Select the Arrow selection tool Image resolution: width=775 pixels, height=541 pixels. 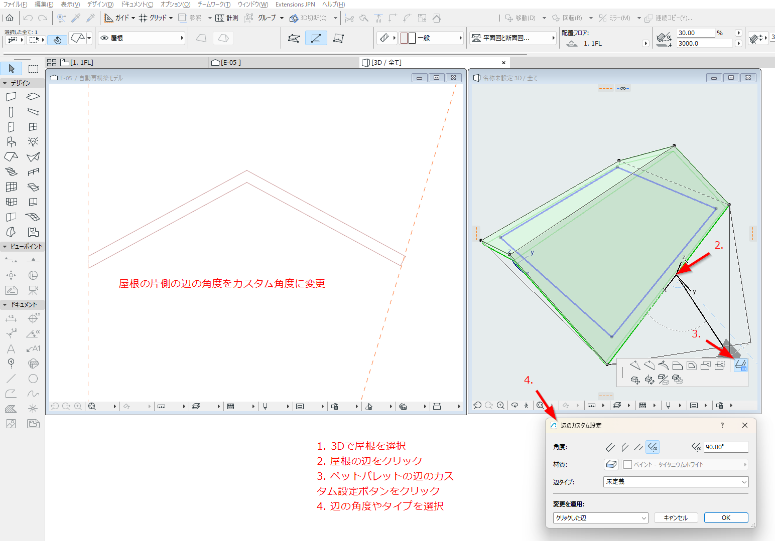(11, 69)
